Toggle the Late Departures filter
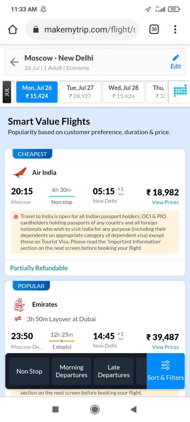The image size is (190, 422). coord(113,371)
